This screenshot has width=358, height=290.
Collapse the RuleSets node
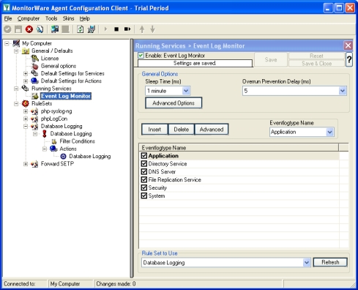point(16,104)
